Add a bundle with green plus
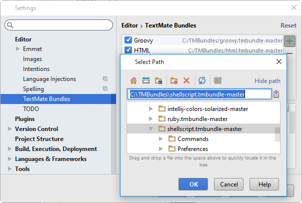 click(x=289, y=41)
